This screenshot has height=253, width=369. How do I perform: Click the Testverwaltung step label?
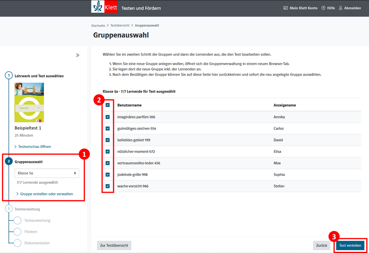[x=27, y=209]
